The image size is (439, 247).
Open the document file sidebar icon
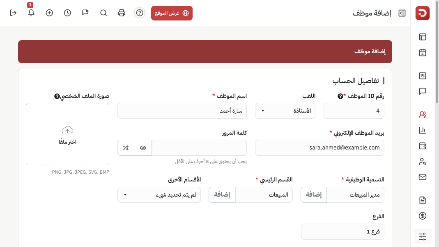coord(423,200)
